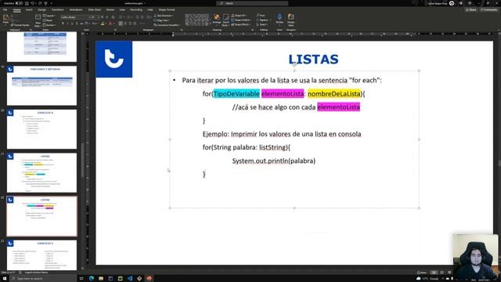Toggle Center paragraph alignment
Screen dimensions: 501x282
point(125,23)
